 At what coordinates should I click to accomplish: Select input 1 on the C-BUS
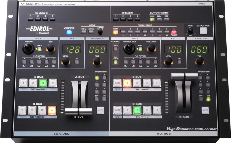click(127, 83)
